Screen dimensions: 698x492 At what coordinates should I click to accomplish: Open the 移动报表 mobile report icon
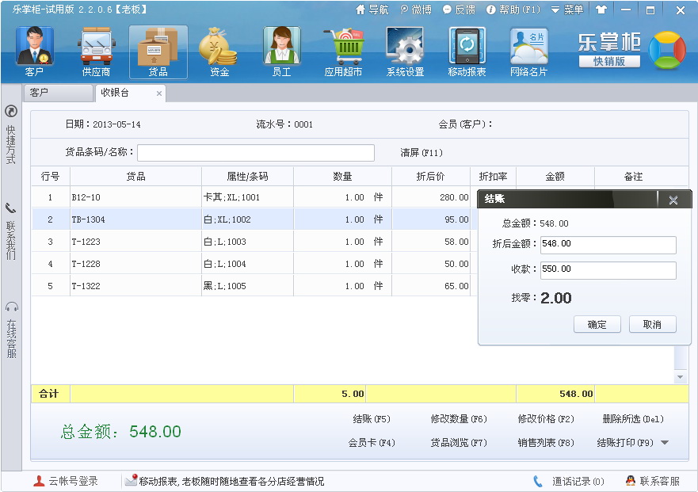tap(467, 51)
